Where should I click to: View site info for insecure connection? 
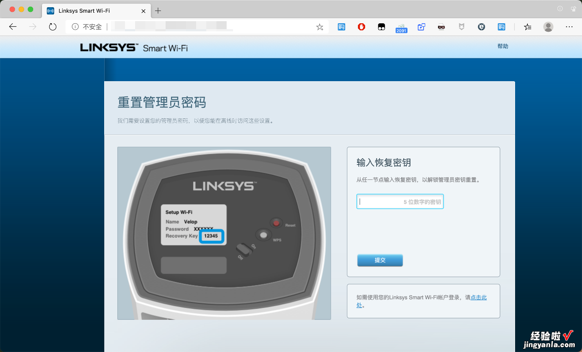(x=75, y=27)
